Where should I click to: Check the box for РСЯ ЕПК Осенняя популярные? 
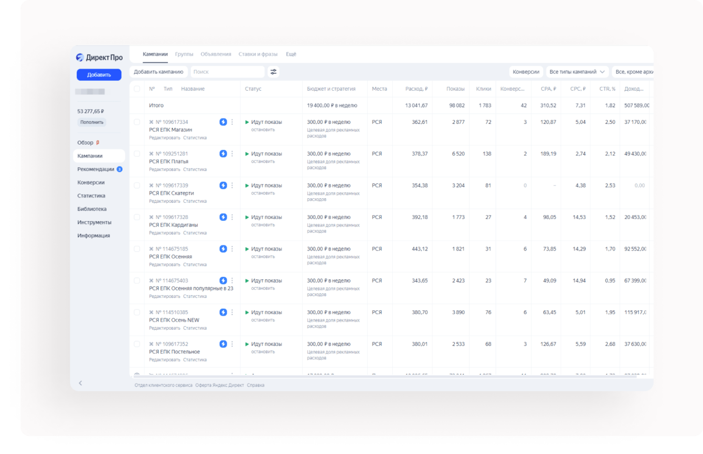137,280
